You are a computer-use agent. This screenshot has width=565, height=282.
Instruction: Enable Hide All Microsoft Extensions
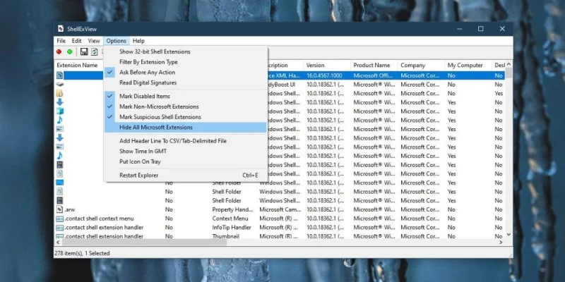[186, 128]
